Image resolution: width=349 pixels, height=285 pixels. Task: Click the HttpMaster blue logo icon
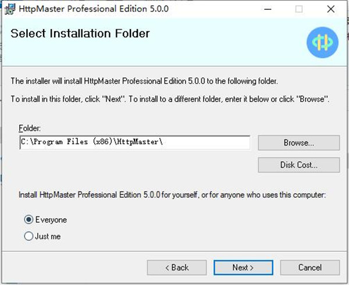[322, 42]
